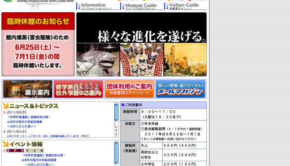Open the 団体利用のご案内 banner
The height and width of the screenshot is (166, 290).
coord(130,89)
